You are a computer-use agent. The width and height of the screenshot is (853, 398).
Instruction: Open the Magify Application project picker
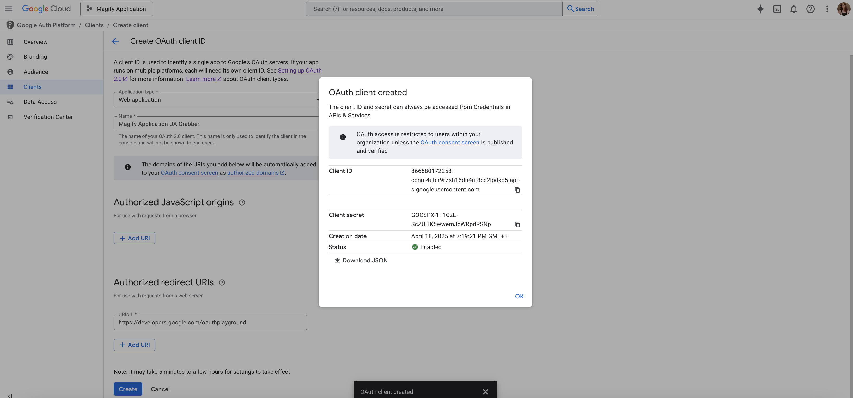(116, 9)
